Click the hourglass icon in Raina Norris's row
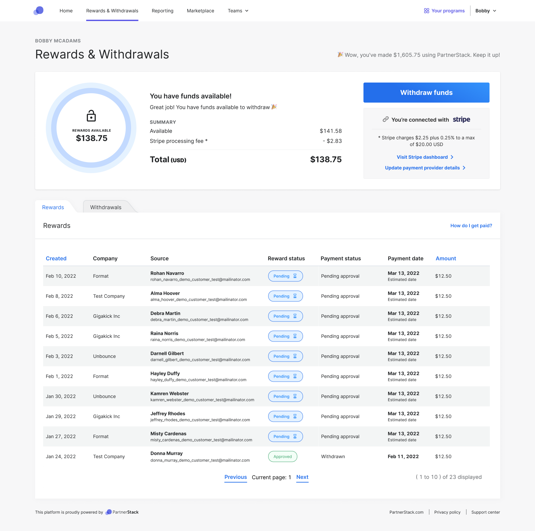The width and height of the screenshot is (535, 531). tap(295, 336)
